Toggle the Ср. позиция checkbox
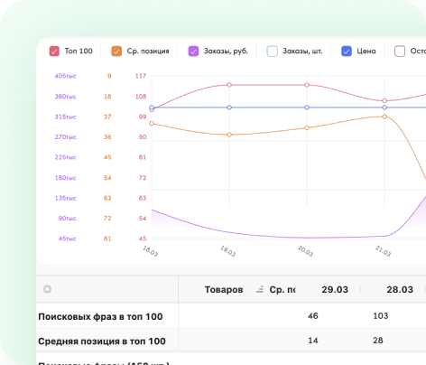This screenshot has width=426, height=365. (116, 51)
